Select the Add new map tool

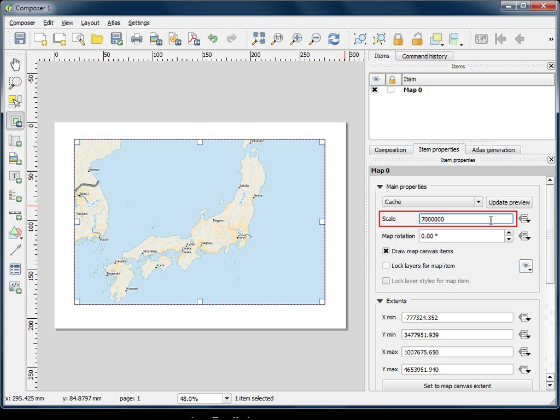coord(15,141)
